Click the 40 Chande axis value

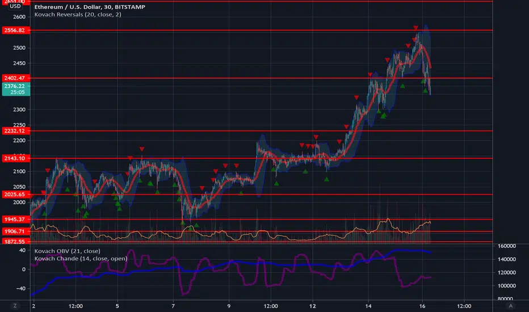[x=22, y=250]
